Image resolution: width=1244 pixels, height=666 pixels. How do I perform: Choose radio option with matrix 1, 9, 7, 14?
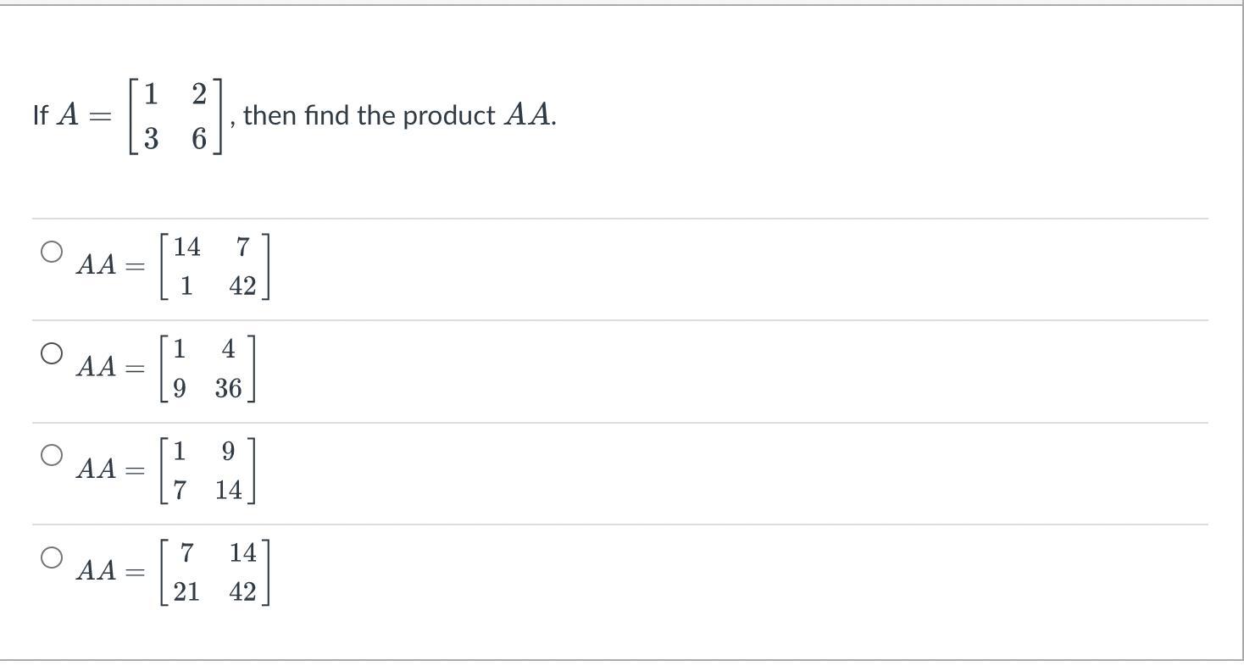point(52,455)
